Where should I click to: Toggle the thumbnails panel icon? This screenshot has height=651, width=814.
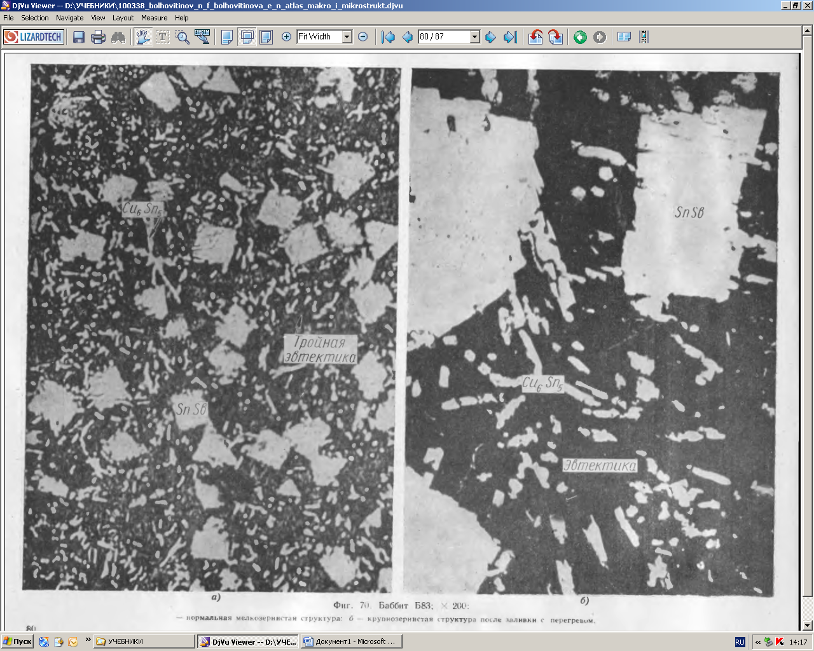pyautogui.click(x=624, y=37)
